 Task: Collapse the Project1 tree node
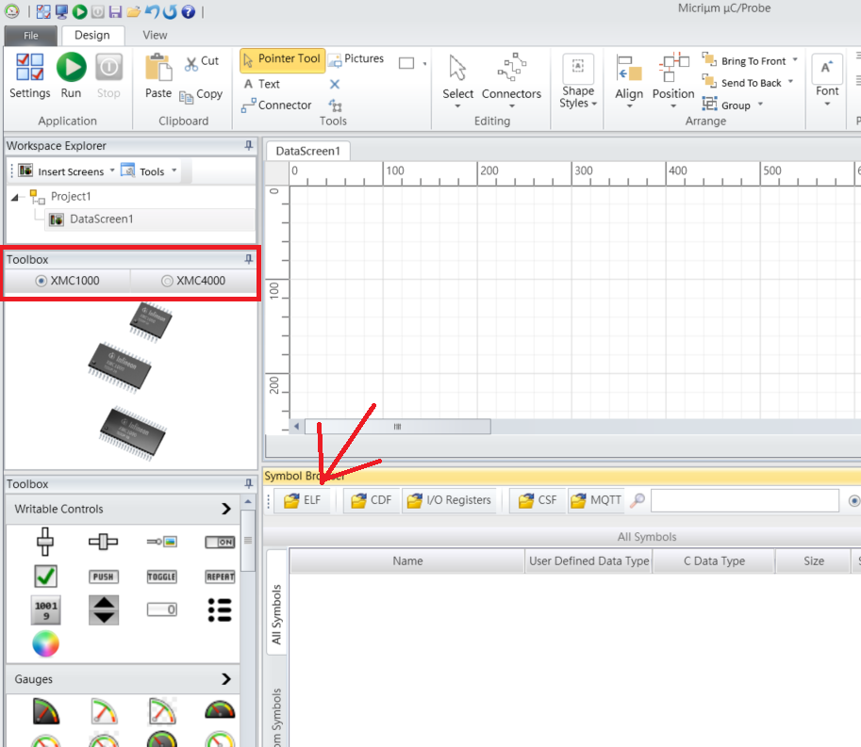coord(16,197)
